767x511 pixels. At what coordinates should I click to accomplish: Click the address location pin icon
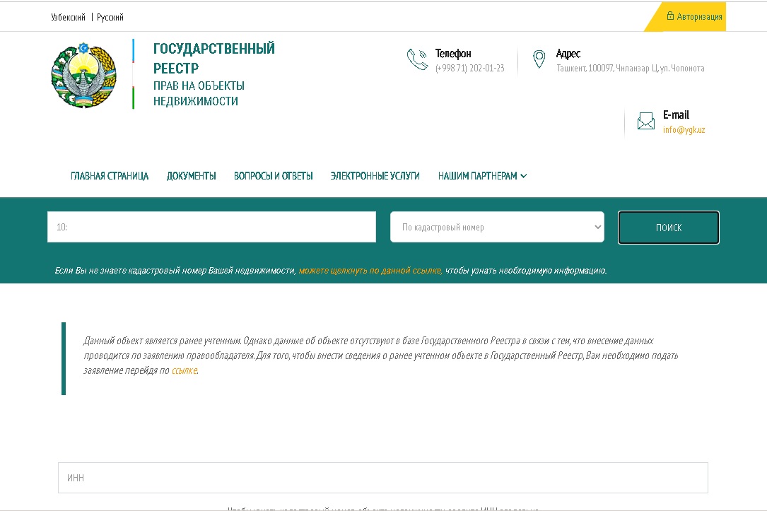[539, 60]
